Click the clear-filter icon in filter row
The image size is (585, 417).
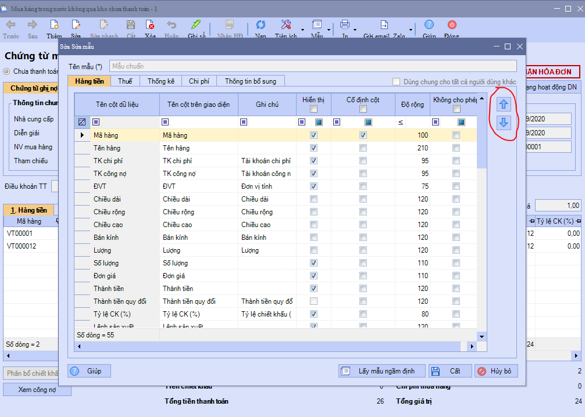pyautogui.click(x=82, y=122)
